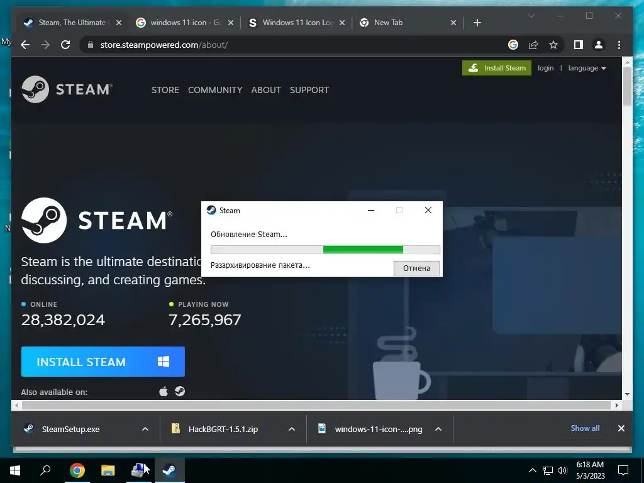Close the New Tab tab

(453, 23)
